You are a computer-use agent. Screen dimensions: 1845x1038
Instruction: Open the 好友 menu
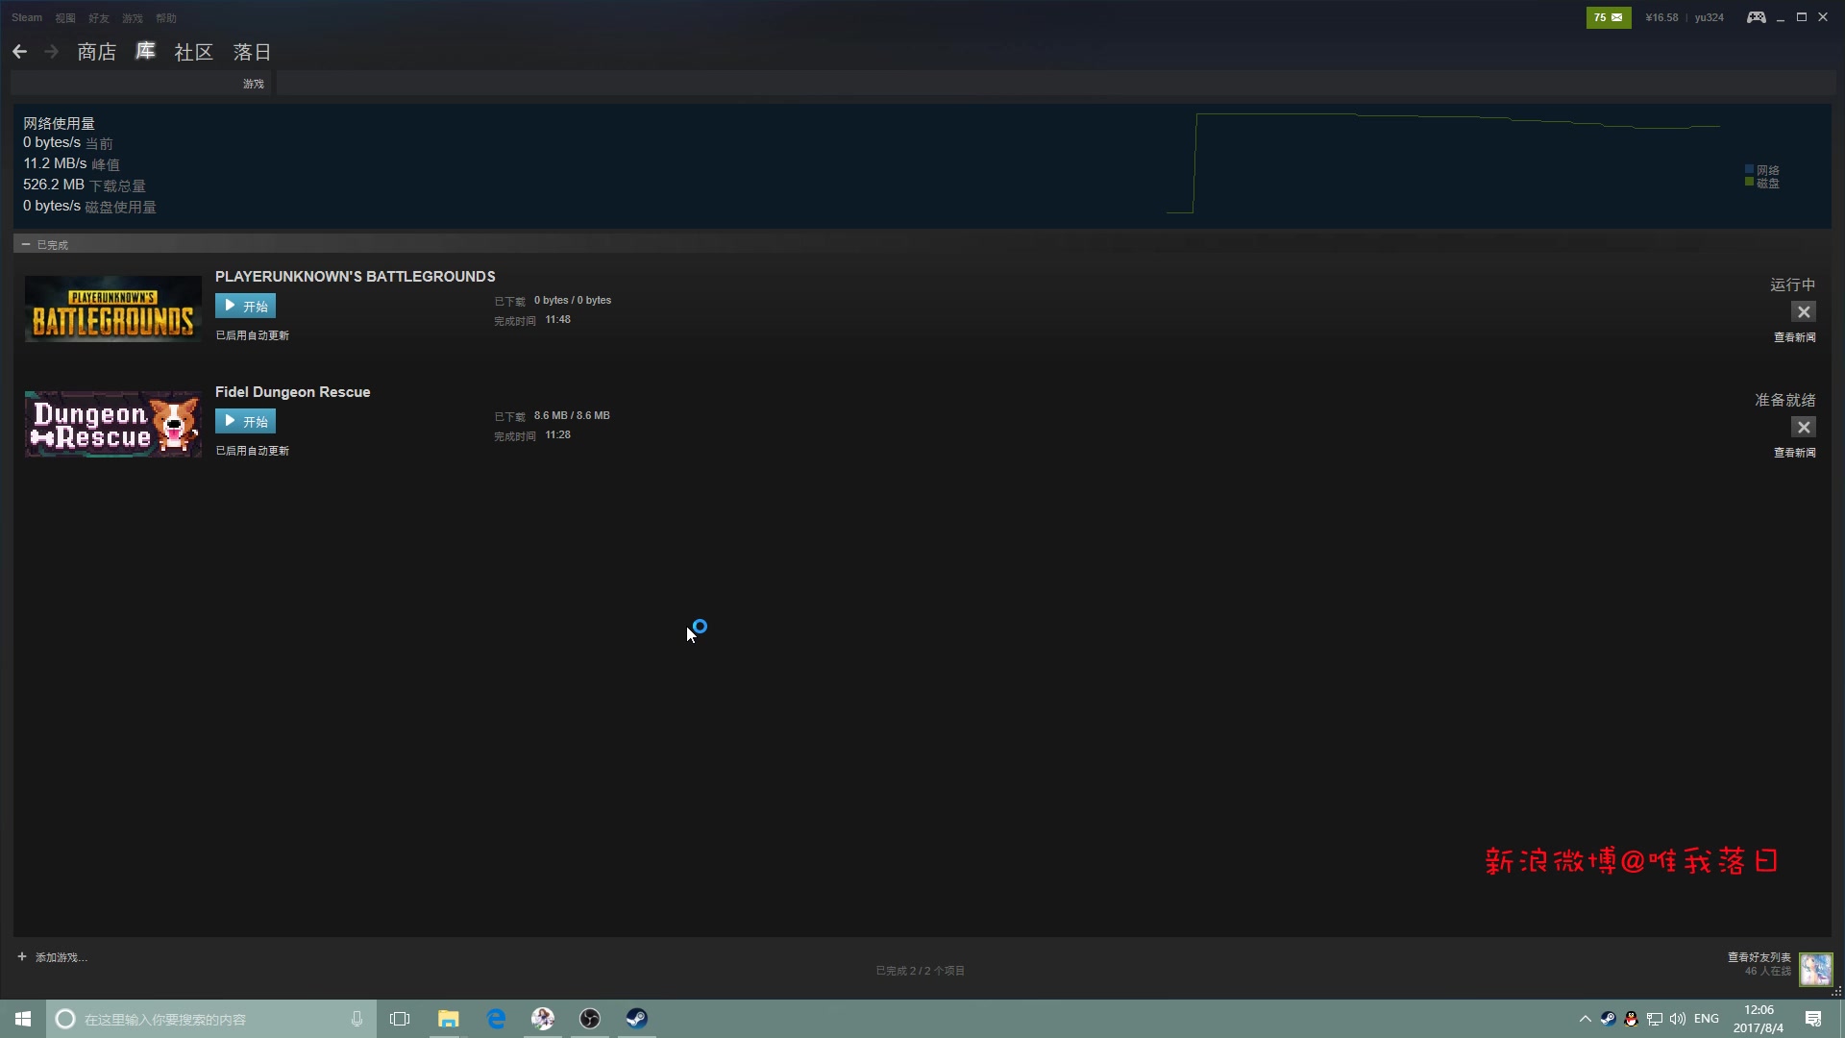click(99, 18)
